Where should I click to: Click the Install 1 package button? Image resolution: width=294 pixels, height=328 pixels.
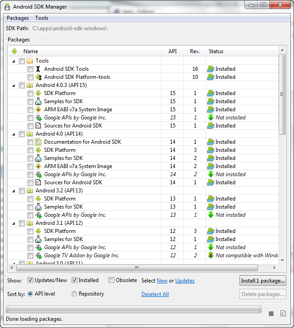[x=263, y=281]
